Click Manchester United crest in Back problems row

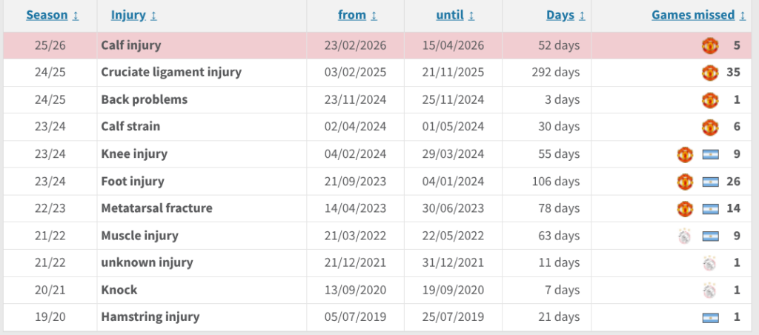pos(710,99)
